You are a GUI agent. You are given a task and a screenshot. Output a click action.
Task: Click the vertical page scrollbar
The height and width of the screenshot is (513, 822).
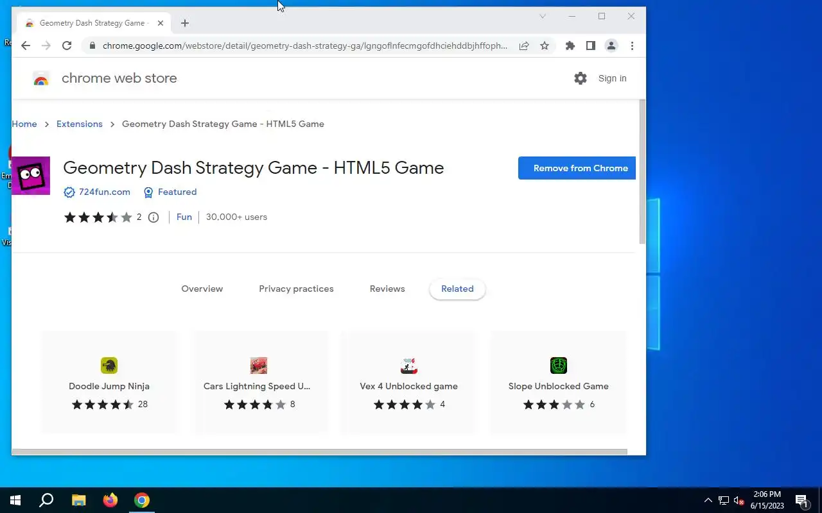click(642, 172)
